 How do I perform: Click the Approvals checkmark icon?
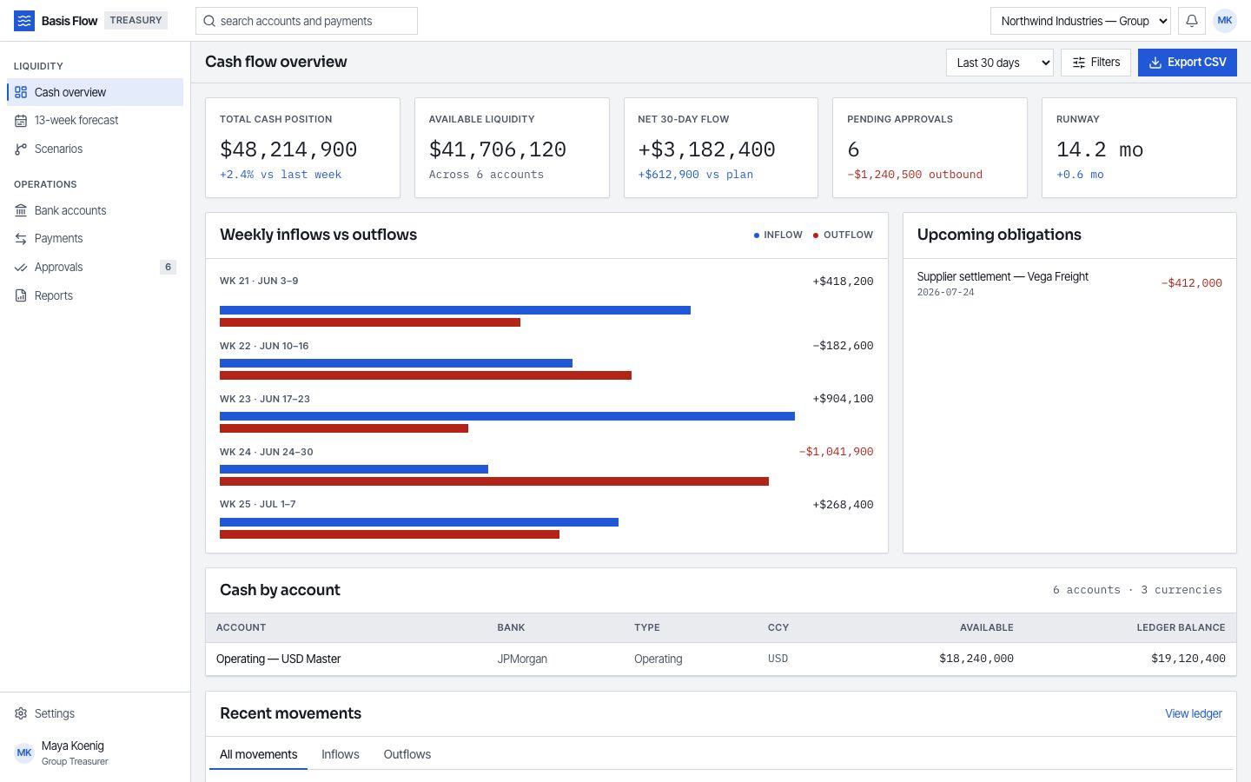pos(21,268)
